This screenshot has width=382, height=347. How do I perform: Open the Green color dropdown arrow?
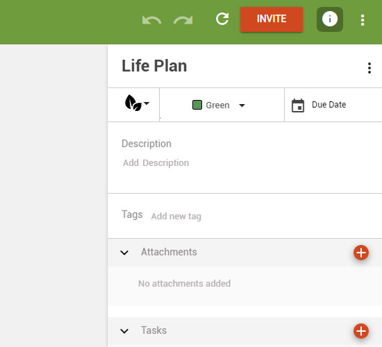tap(242, 105)
